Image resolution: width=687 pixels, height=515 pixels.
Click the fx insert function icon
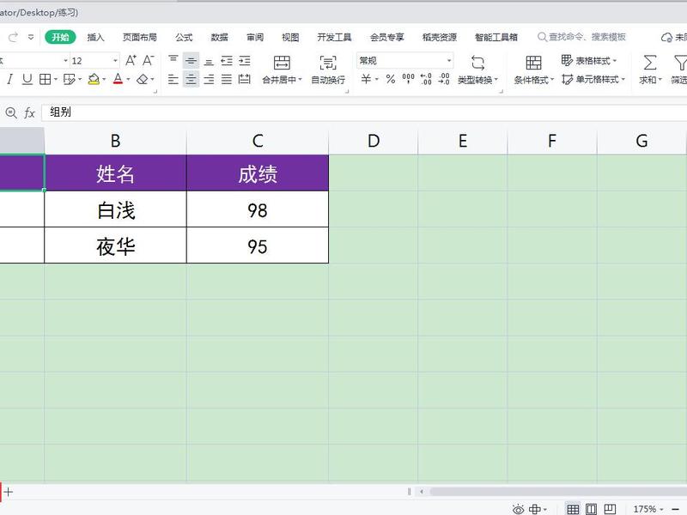pos(29,113)
